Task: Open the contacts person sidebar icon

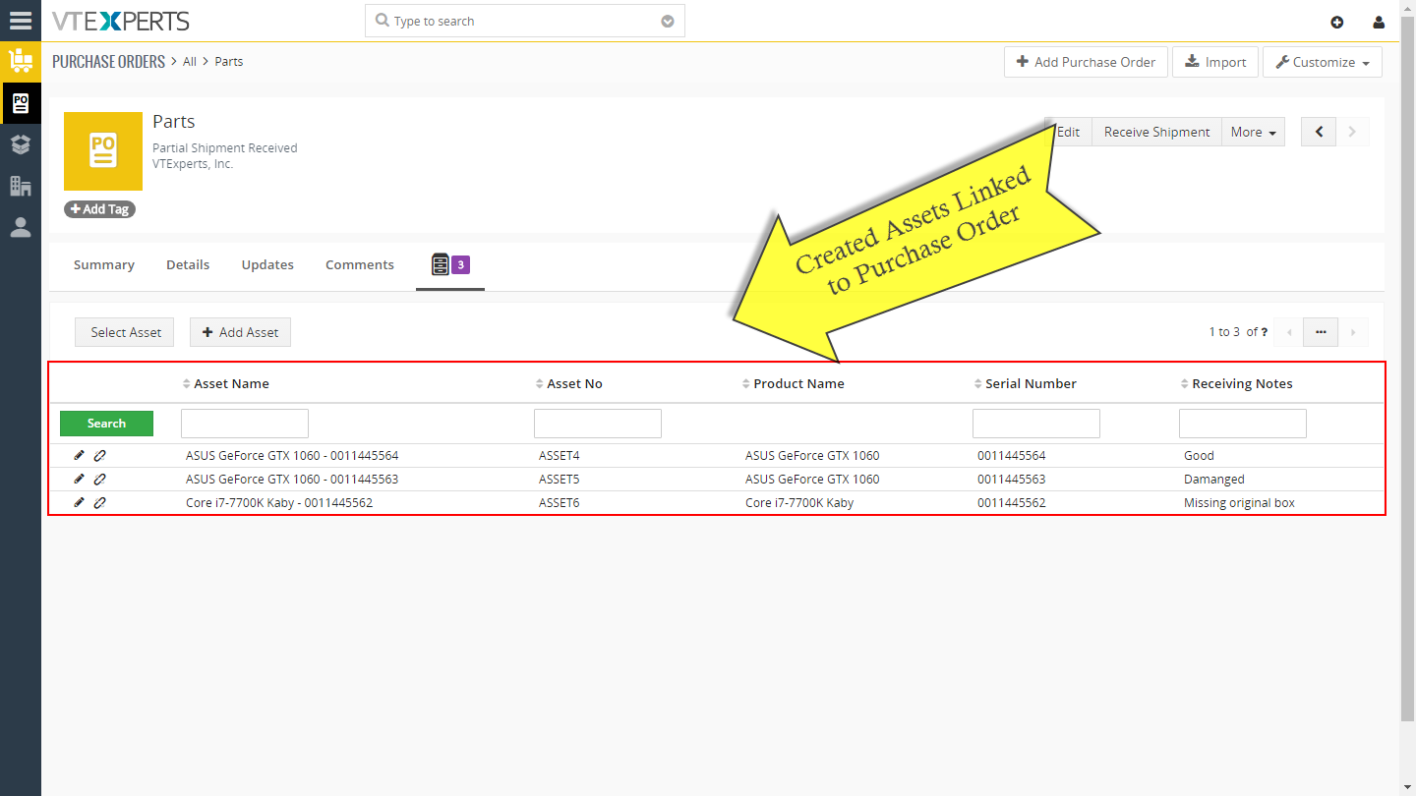Action: pyautogui.click(x=21, y=227)
